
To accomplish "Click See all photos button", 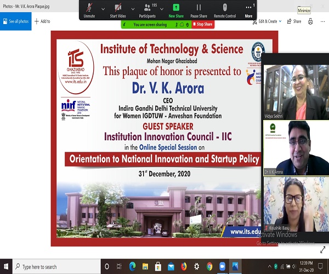I will [16, 21].
